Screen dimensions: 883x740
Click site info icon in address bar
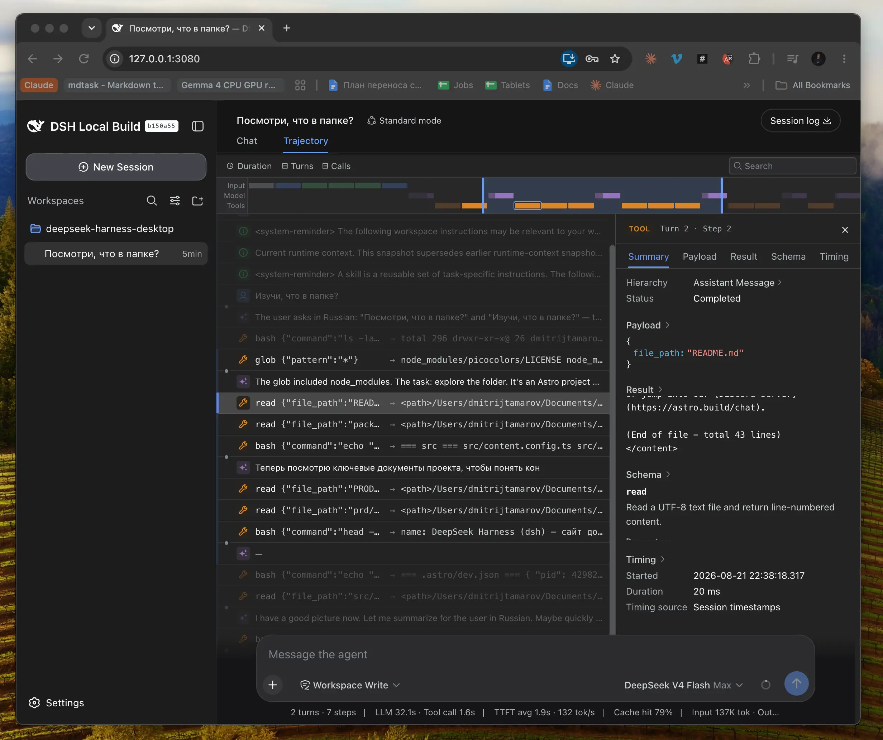coord(115,59)
